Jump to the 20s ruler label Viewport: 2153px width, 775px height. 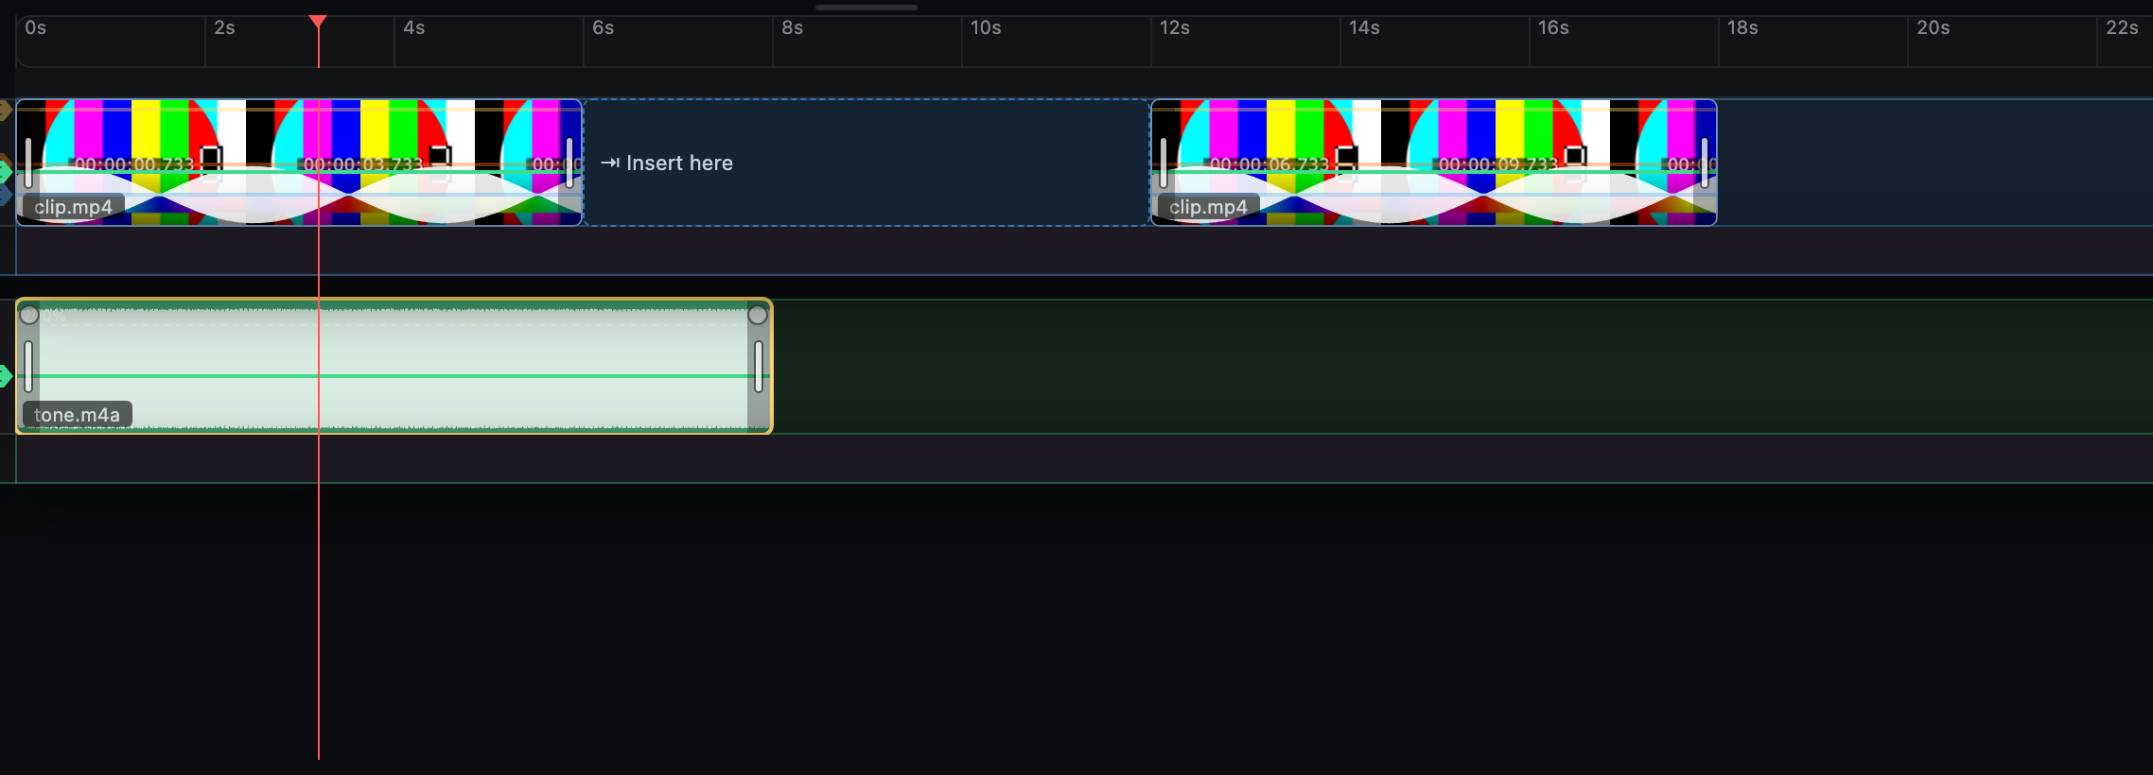point(1934,28)
